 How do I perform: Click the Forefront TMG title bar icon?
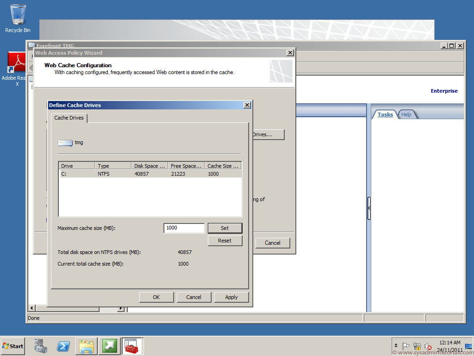(32, 45)
